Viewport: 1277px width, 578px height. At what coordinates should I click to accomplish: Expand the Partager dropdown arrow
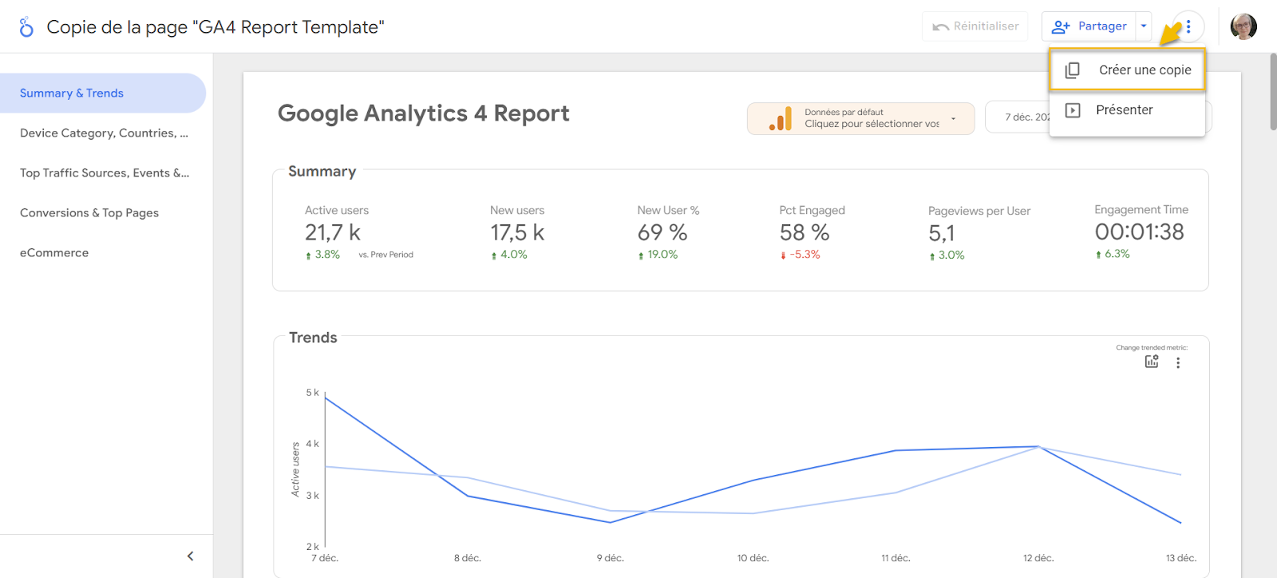coord(1144,26)
